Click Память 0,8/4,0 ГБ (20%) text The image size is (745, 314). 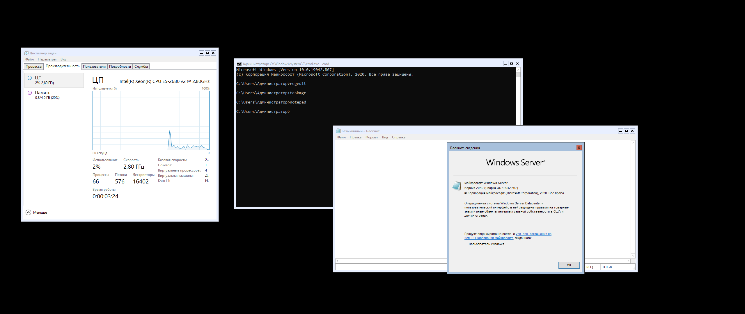click(47, 95)
